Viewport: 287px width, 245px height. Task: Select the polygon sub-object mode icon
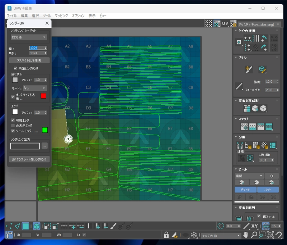click(x=25, y=226)
